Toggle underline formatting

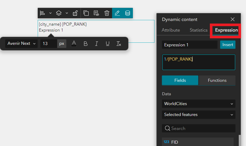click(107, 43)
